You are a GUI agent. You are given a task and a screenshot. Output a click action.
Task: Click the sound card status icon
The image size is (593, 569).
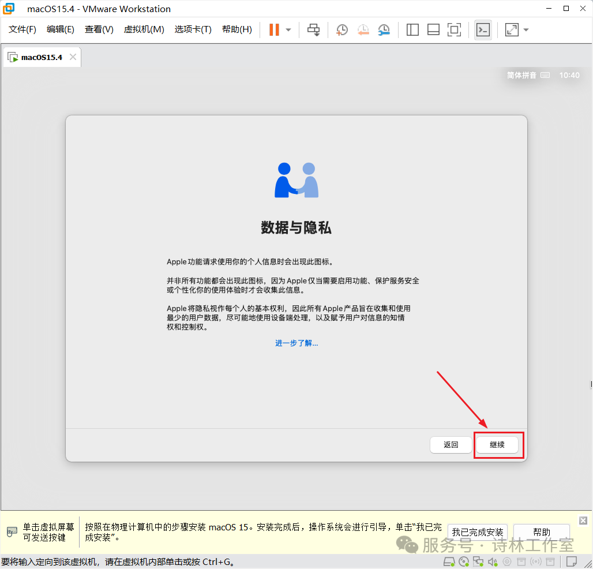point(493,562)
